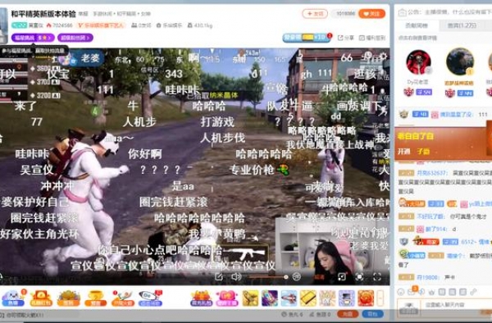Screen dimensions: 492x323
Task: Select the orange crab gift box icon
Action: pos(201,298)
